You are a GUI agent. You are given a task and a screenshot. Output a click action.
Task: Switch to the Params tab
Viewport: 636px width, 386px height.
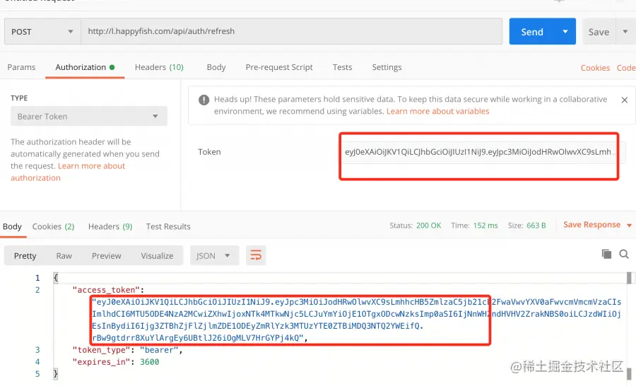21,67
